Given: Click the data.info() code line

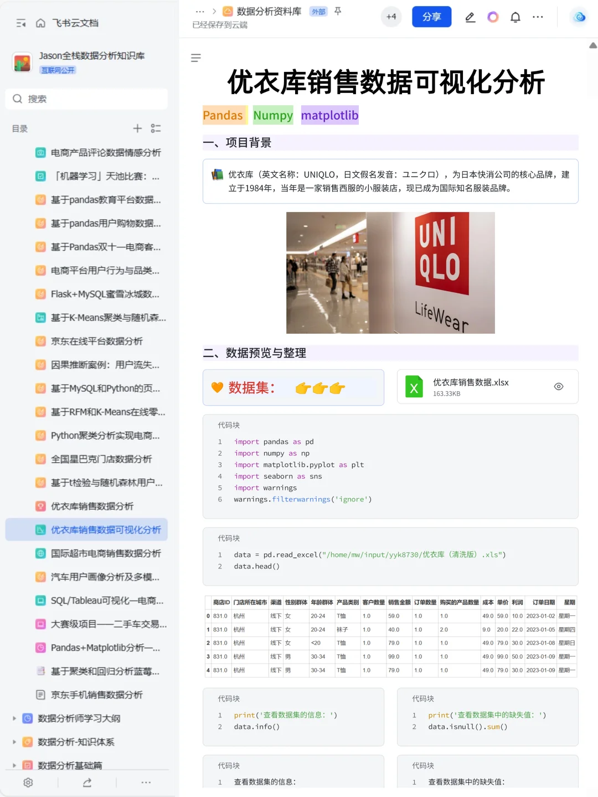Looking at the screenshot, I should click(257, 727).
